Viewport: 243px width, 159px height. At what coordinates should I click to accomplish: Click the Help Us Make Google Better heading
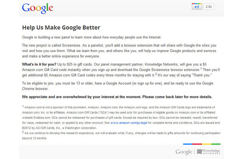(61, 27)
